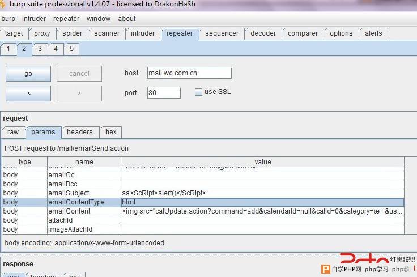Image resolution: width=417 pixels, height=277 pixels.
Task: Sort params by the value column header
Action: [263, 162]
